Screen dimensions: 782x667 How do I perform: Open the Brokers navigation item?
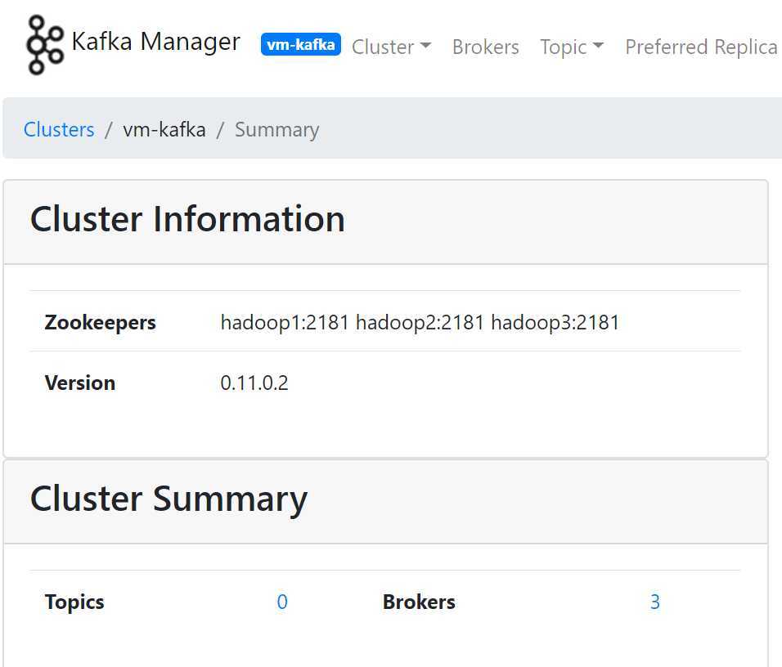(486, 47)
